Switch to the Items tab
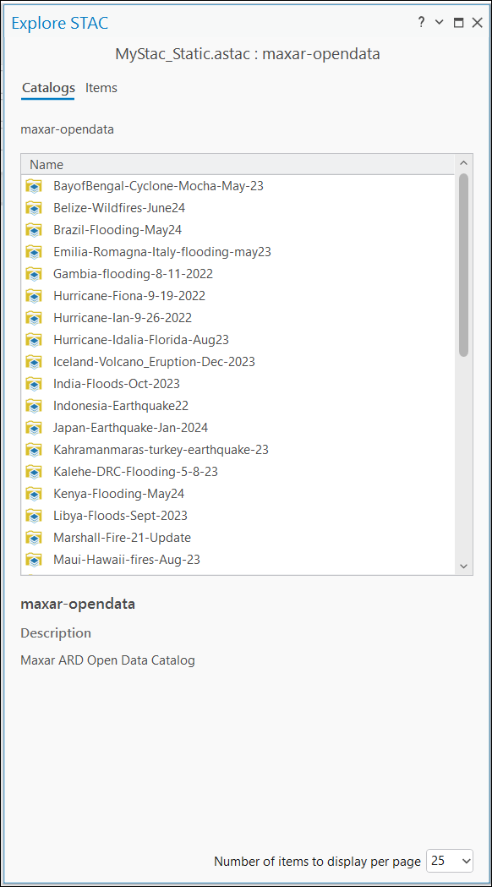 tap(101, 88)
